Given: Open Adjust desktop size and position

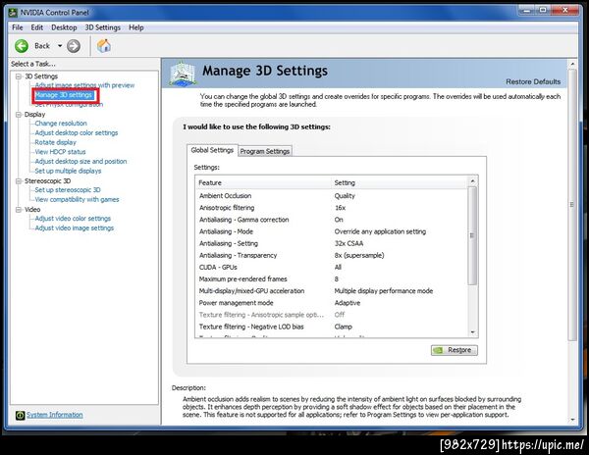Looking at the screenshot, I should (80, 161).
